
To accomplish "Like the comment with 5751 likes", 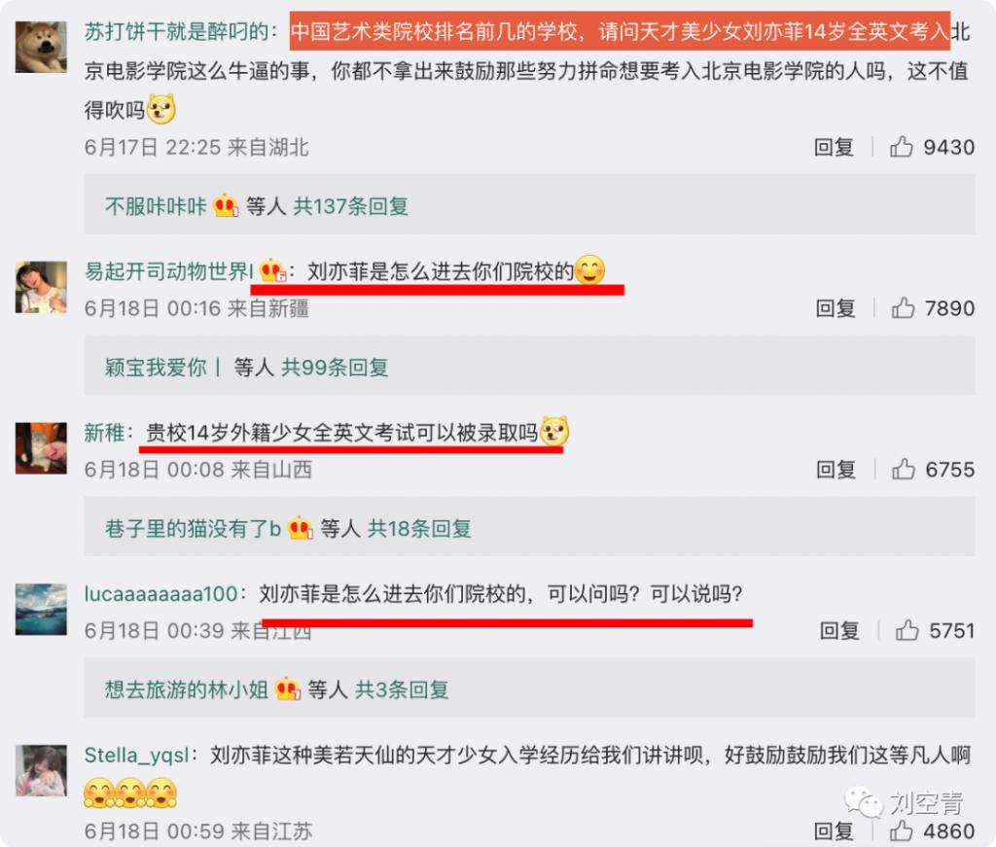I will pos(907,630).
